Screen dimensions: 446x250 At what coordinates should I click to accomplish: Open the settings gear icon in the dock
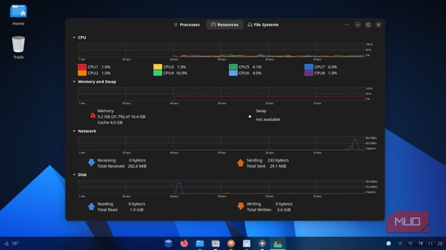click(x=262, y=243)
